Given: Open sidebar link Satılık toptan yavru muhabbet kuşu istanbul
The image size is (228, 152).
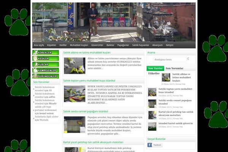Looking at the screenshot, I should (175, 90).
